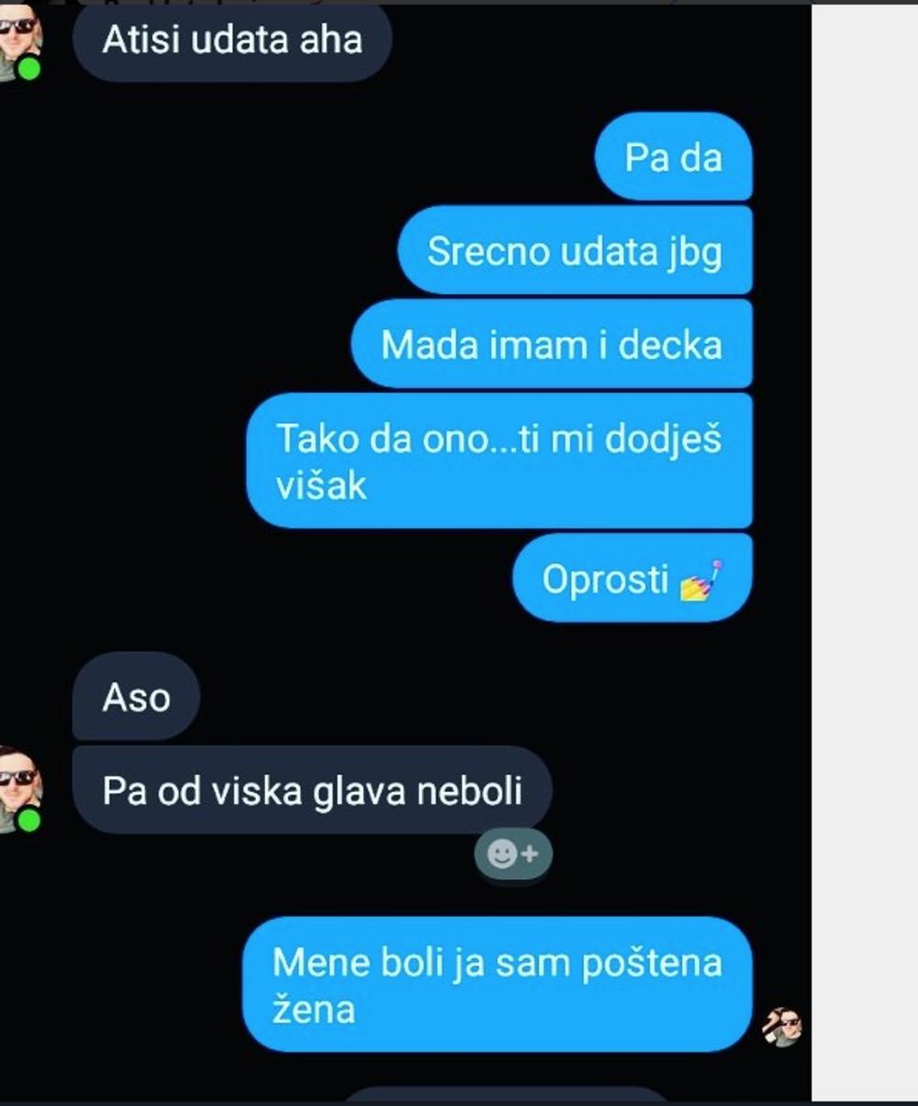Tap the small seen-receipt avatar icon
This screenshot has height=1106, width=918.
[x=782, y=1027]
